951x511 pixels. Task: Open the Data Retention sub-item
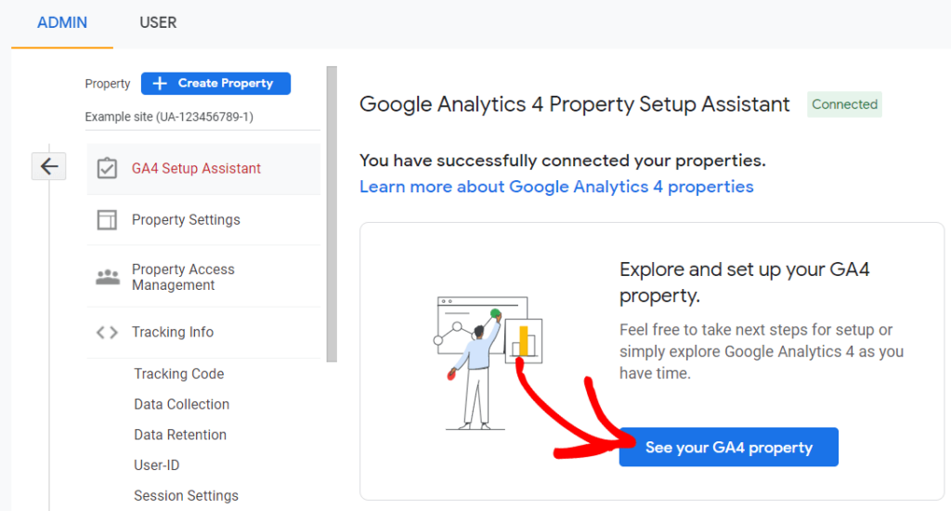tap(180, 435)
